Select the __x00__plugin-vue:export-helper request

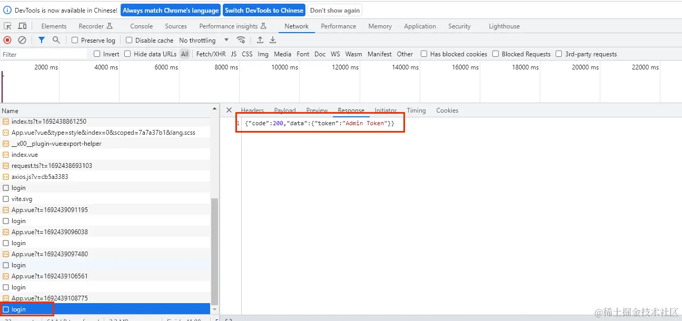[105, 144]
